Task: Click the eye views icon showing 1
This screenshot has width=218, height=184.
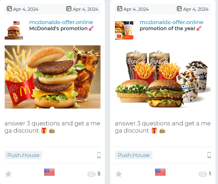Action: (x=203, y=174)
